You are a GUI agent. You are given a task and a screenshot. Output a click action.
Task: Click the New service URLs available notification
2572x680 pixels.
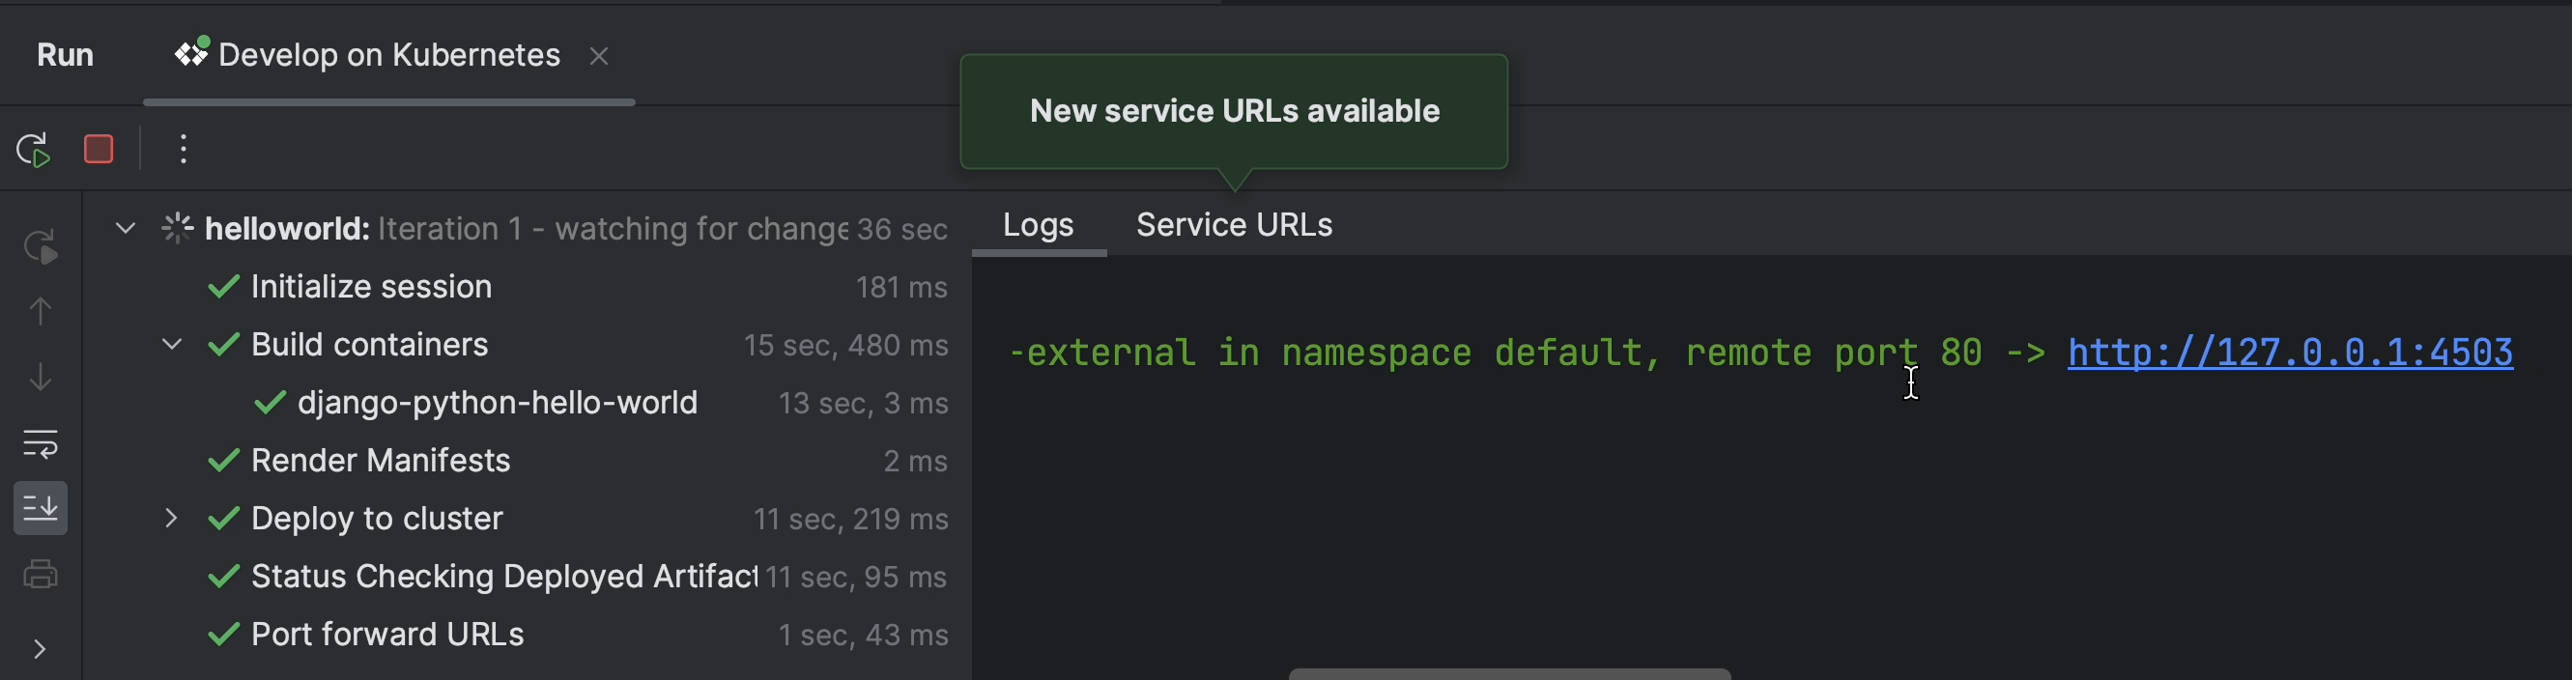(x=1233, y=111)
